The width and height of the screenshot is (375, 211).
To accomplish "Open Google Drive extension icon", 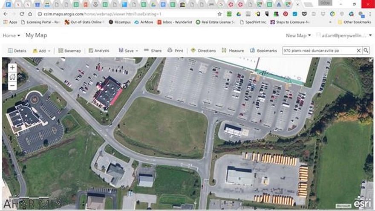I will tap(239, 14).
